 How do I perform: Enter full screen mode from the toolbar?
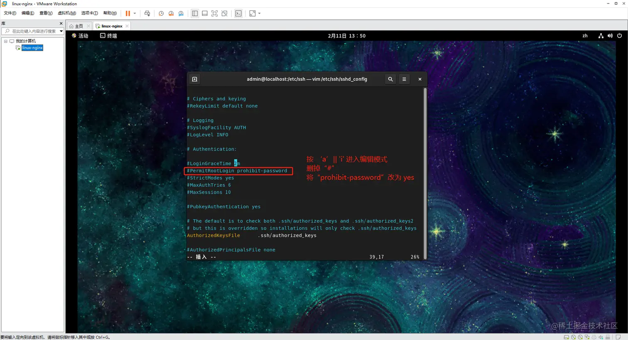(215, 13)
